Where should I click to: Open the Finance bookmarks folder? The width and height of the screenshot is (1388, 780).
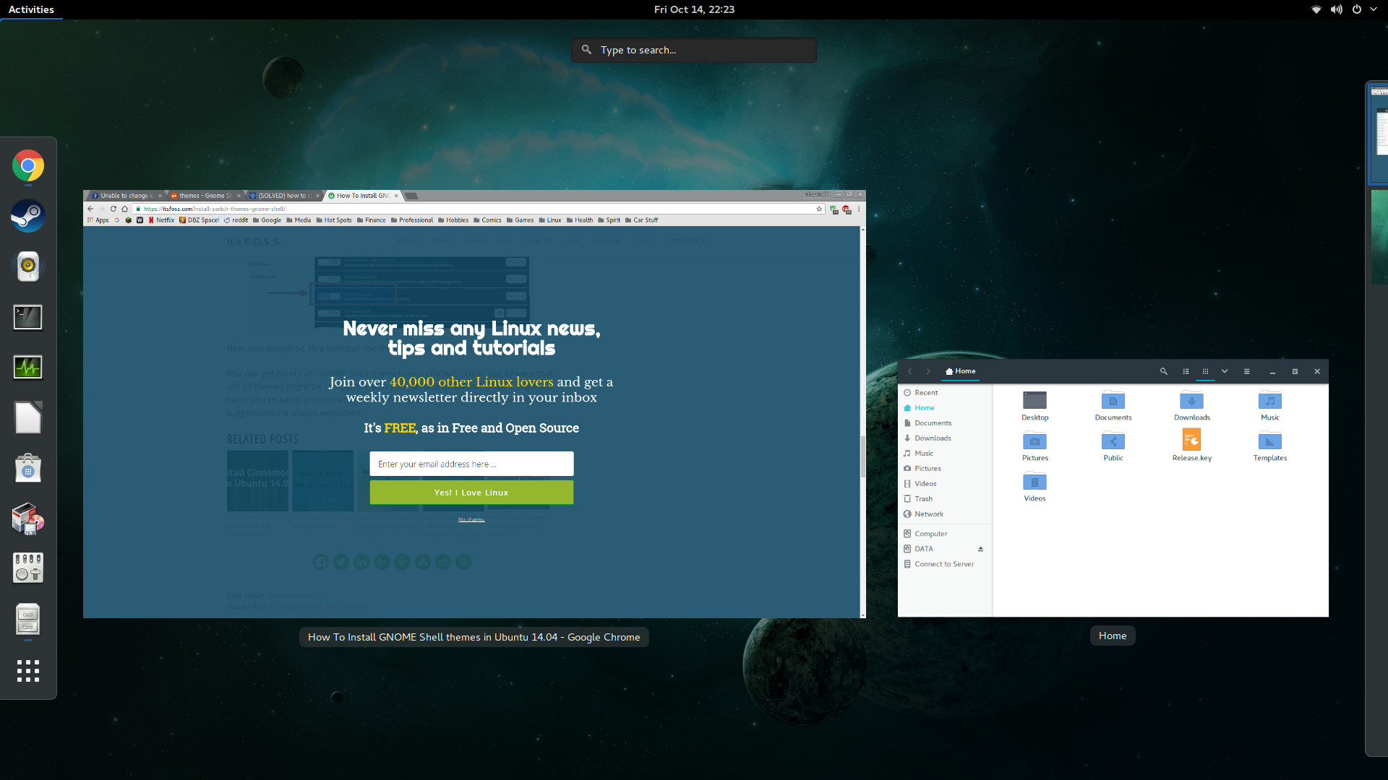click(372, 220)
